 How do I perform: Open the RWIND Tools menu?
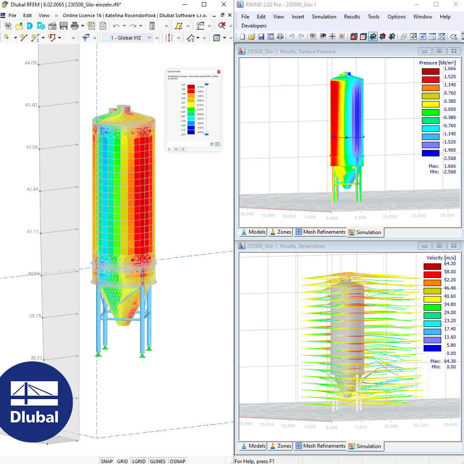[x=373, y=17]
